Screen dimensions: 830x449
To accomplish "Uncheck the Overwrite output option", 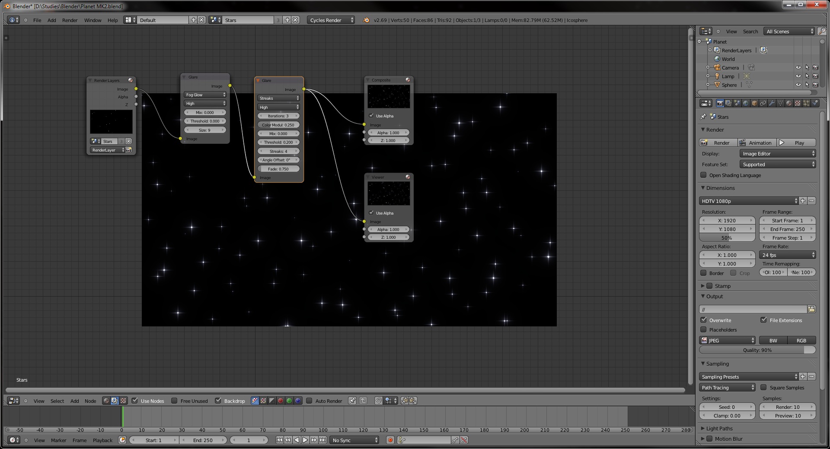I will coord(703,320).
